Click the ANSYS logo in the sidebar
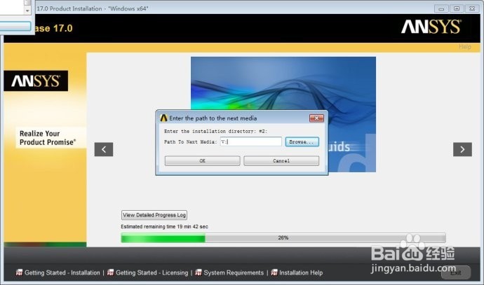484x285 pixels. (x=36, y=81)
